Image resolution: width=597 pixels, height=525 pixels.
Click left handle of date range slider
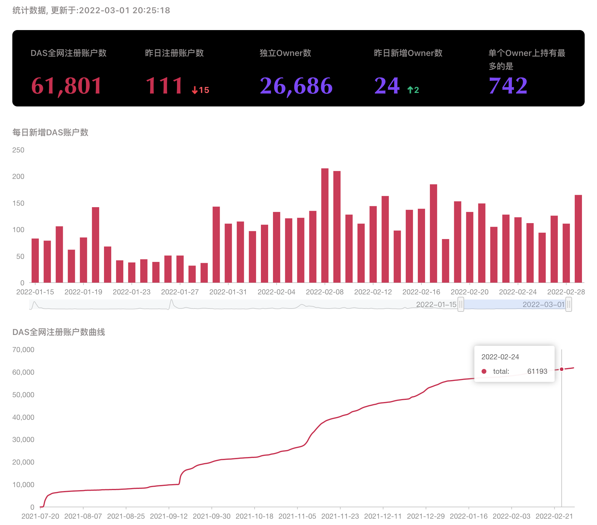point(461,304)
